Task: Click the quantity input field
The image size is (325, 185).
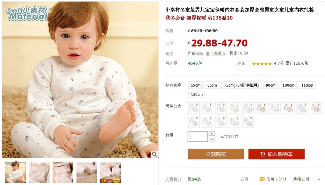Action: (x=197, y=136)
